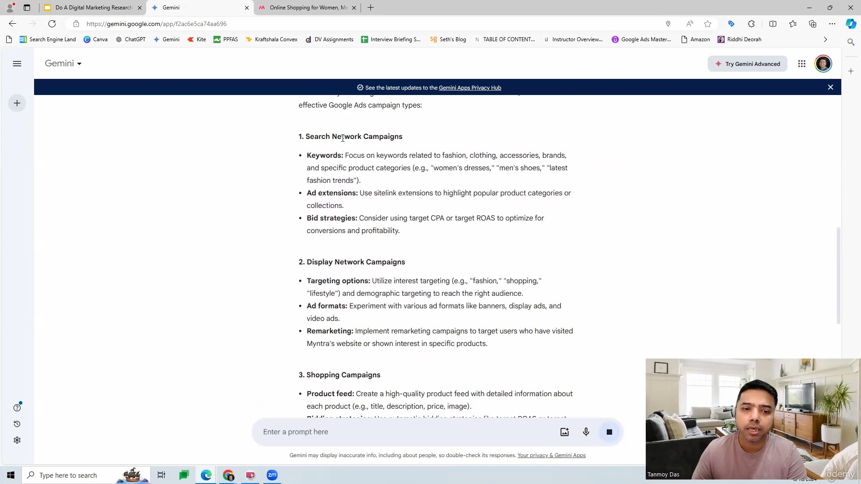Click the Windows taskbar search box

[x=85, y=475]
